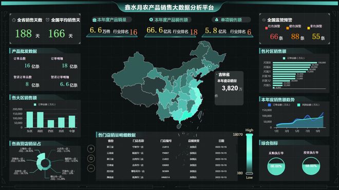
Task: Click the plus zoom-in map button
Action: tap(91, 149)
